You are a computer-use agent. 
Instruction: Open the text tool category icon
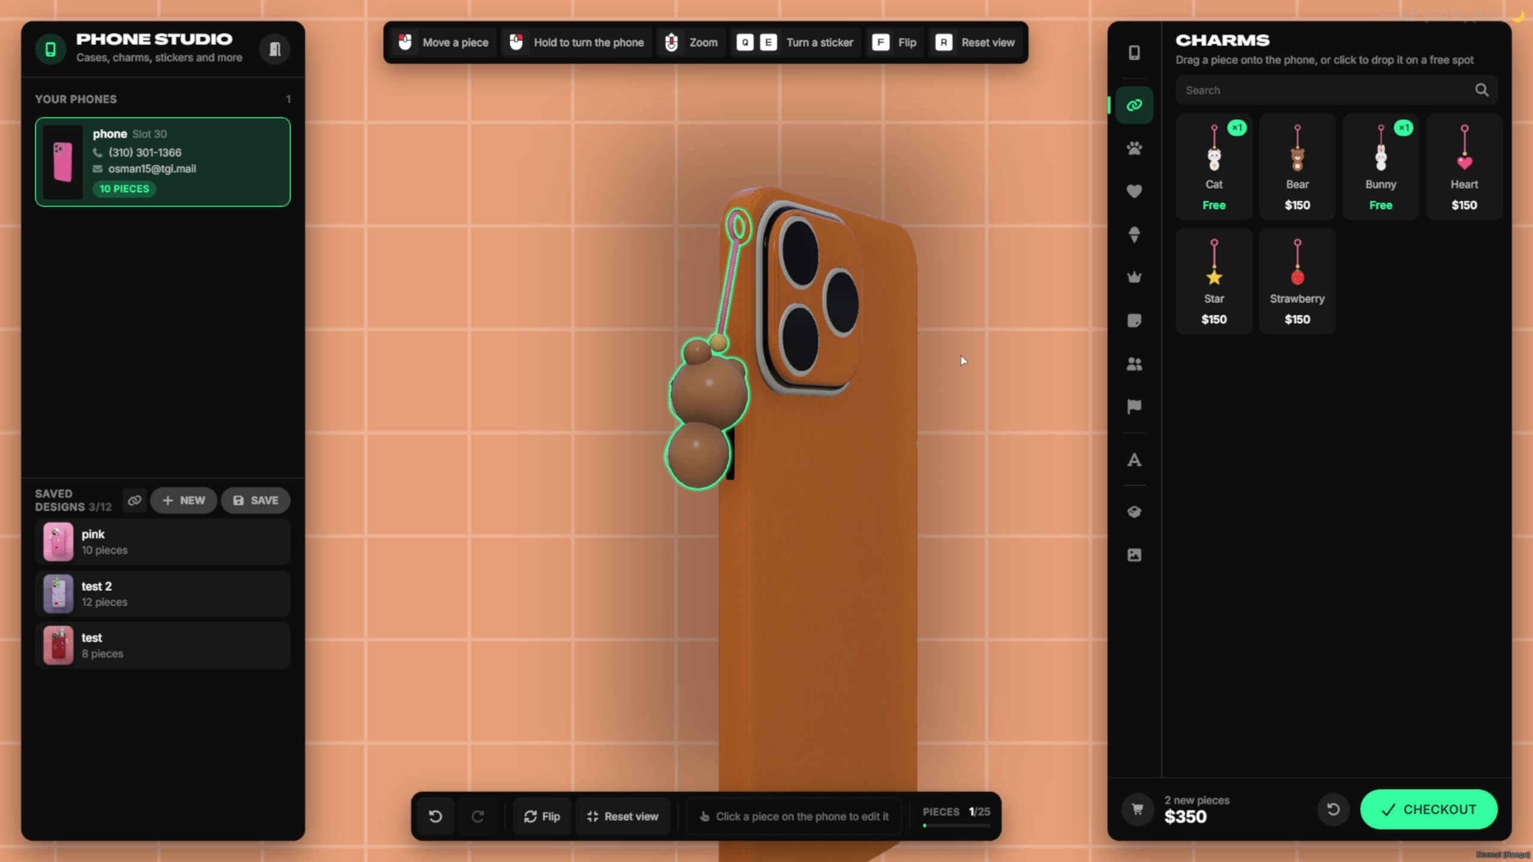click(1134, 460)
